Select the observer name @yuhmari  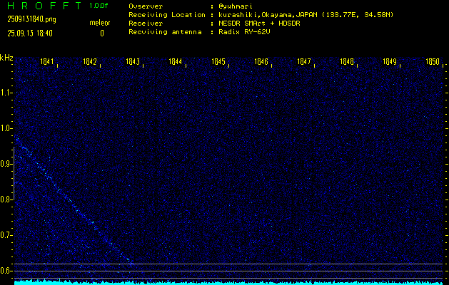pyautogui.click(x=236, y=6)
